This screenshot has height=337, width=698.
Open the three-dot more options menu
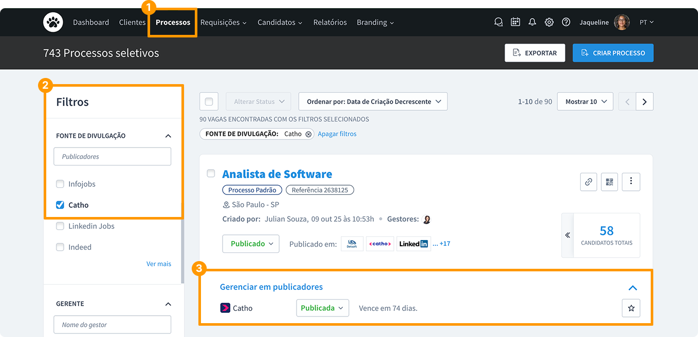[631, 182]
